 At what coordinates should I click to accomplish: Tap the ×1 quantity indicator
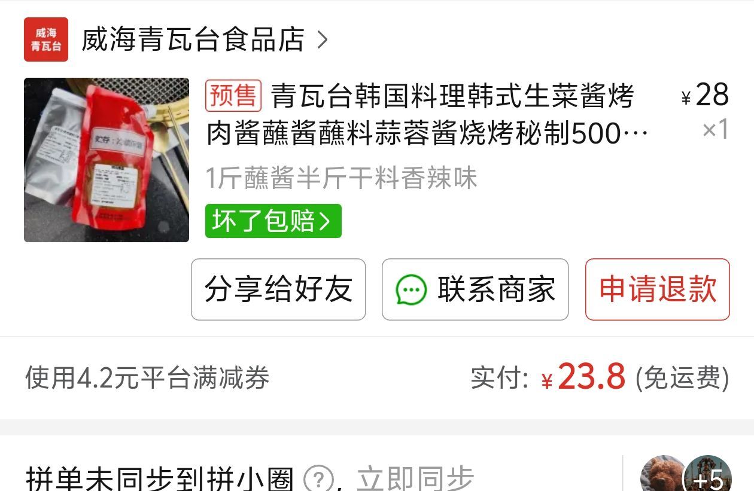point(716,129)
